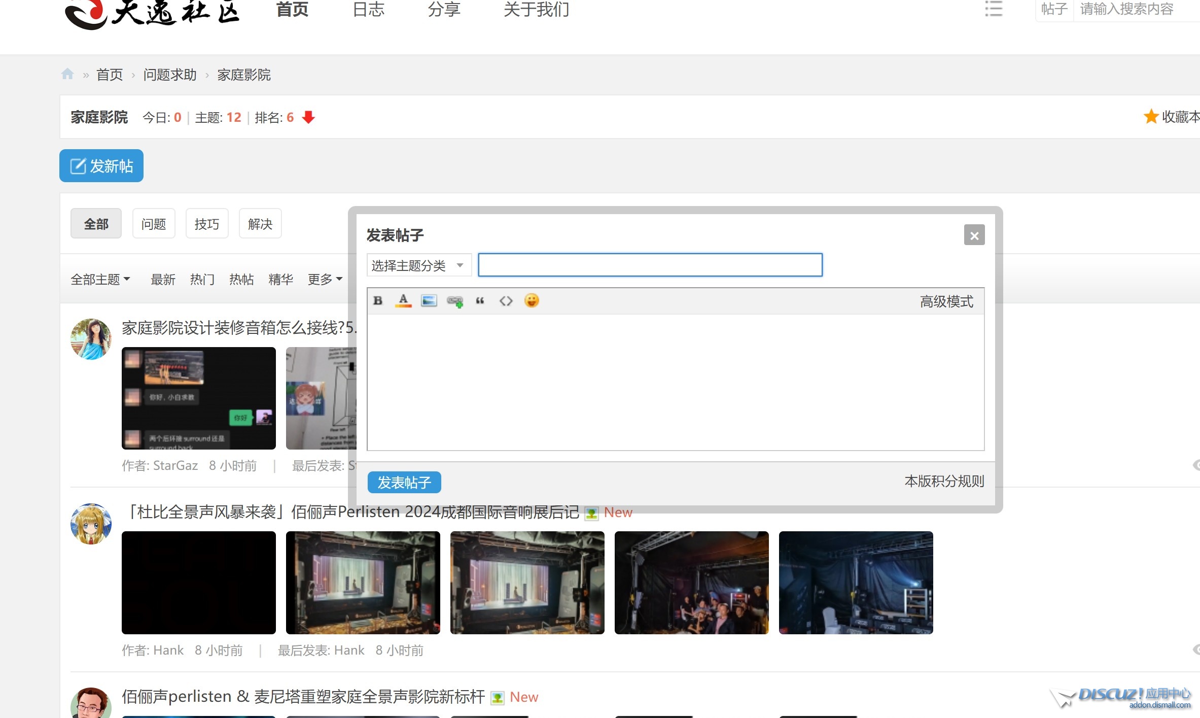Screen dimensions: 1200x718
Task: Click the post title input field
Action: pos(650,265)
